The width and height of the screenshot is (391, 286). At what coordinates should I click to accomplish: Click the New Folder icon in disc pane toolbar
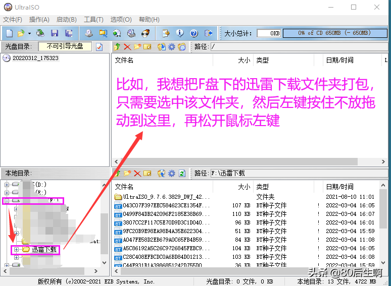point(137,47)
